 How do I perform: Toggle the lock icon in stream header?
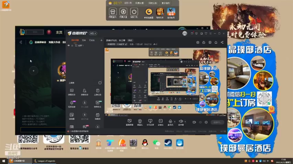pyautogui.click(x=204, y=42)
